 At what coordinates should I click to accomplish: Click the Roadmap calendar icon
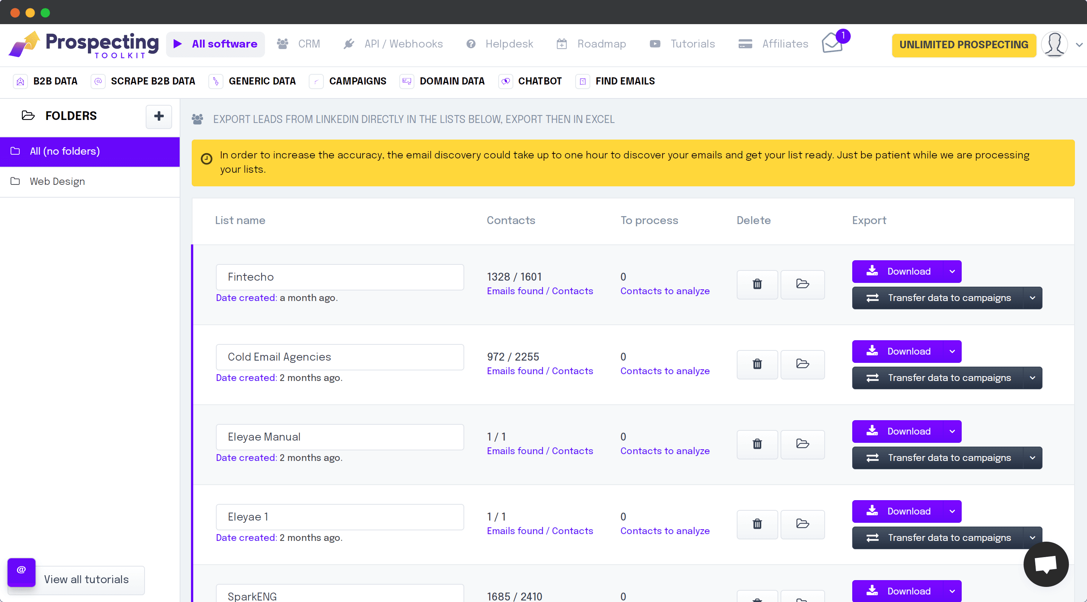562,44
